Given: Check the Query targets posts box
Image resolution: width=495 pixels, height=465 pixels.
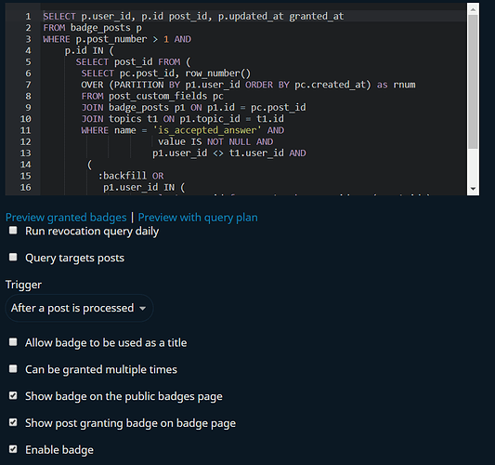Looking at the screenshot, I should pyautogui.click(x=13, y=258).
